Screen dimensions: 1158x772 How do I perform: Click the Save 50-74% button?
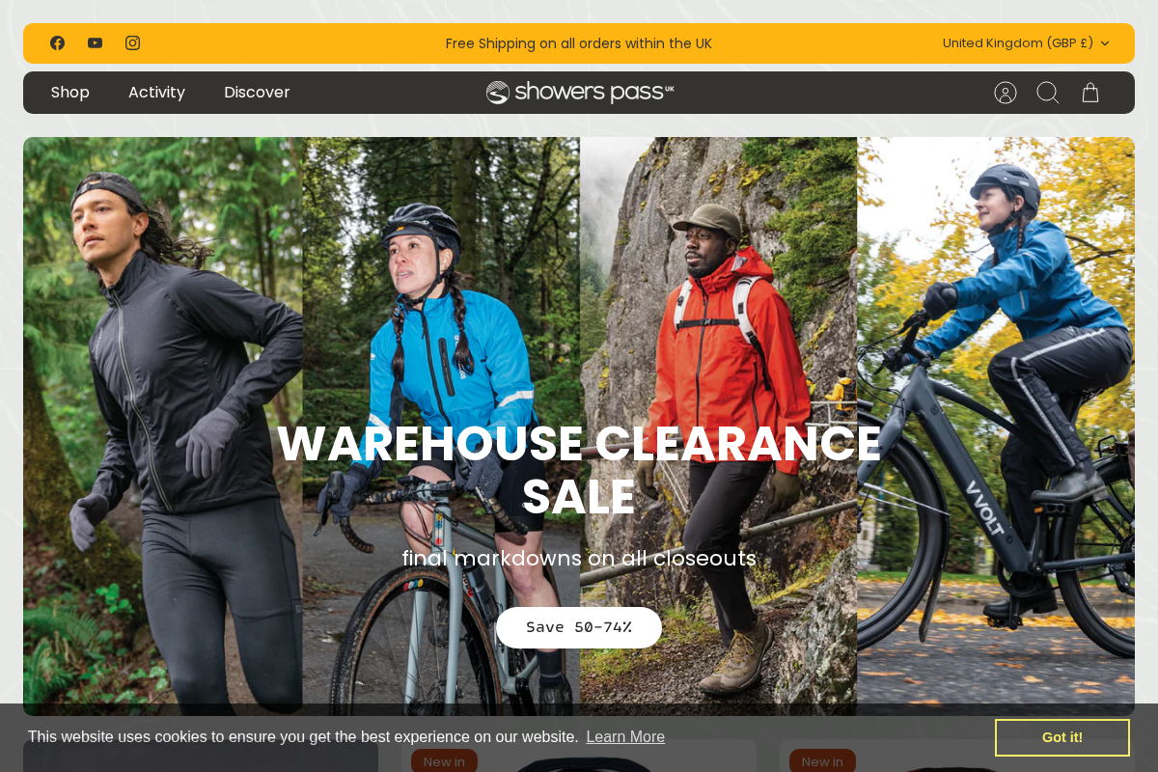click(579, 627)
